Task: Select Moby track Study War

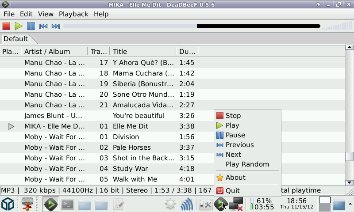Action: coord(173,169)
